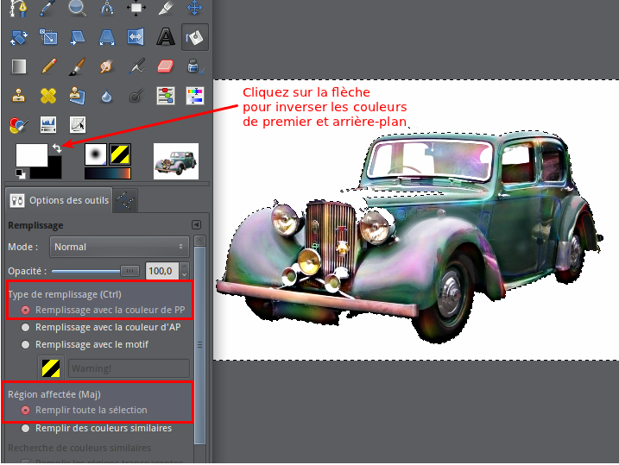Choose the Eraser tool
This screenshot has width=619, height=465.
click(x=166, y=66)
